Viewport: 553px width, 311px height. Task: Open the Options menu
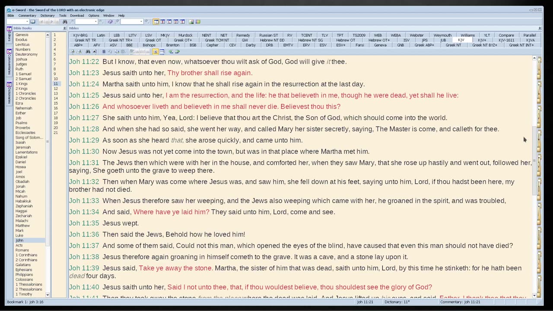[94, 16]
